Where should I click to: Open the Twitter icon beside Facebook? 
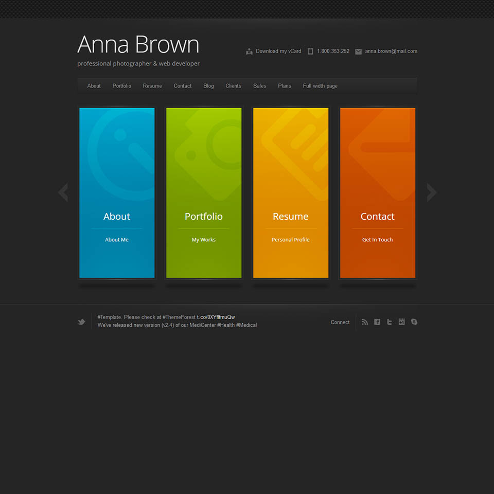[x=390, y=322]
